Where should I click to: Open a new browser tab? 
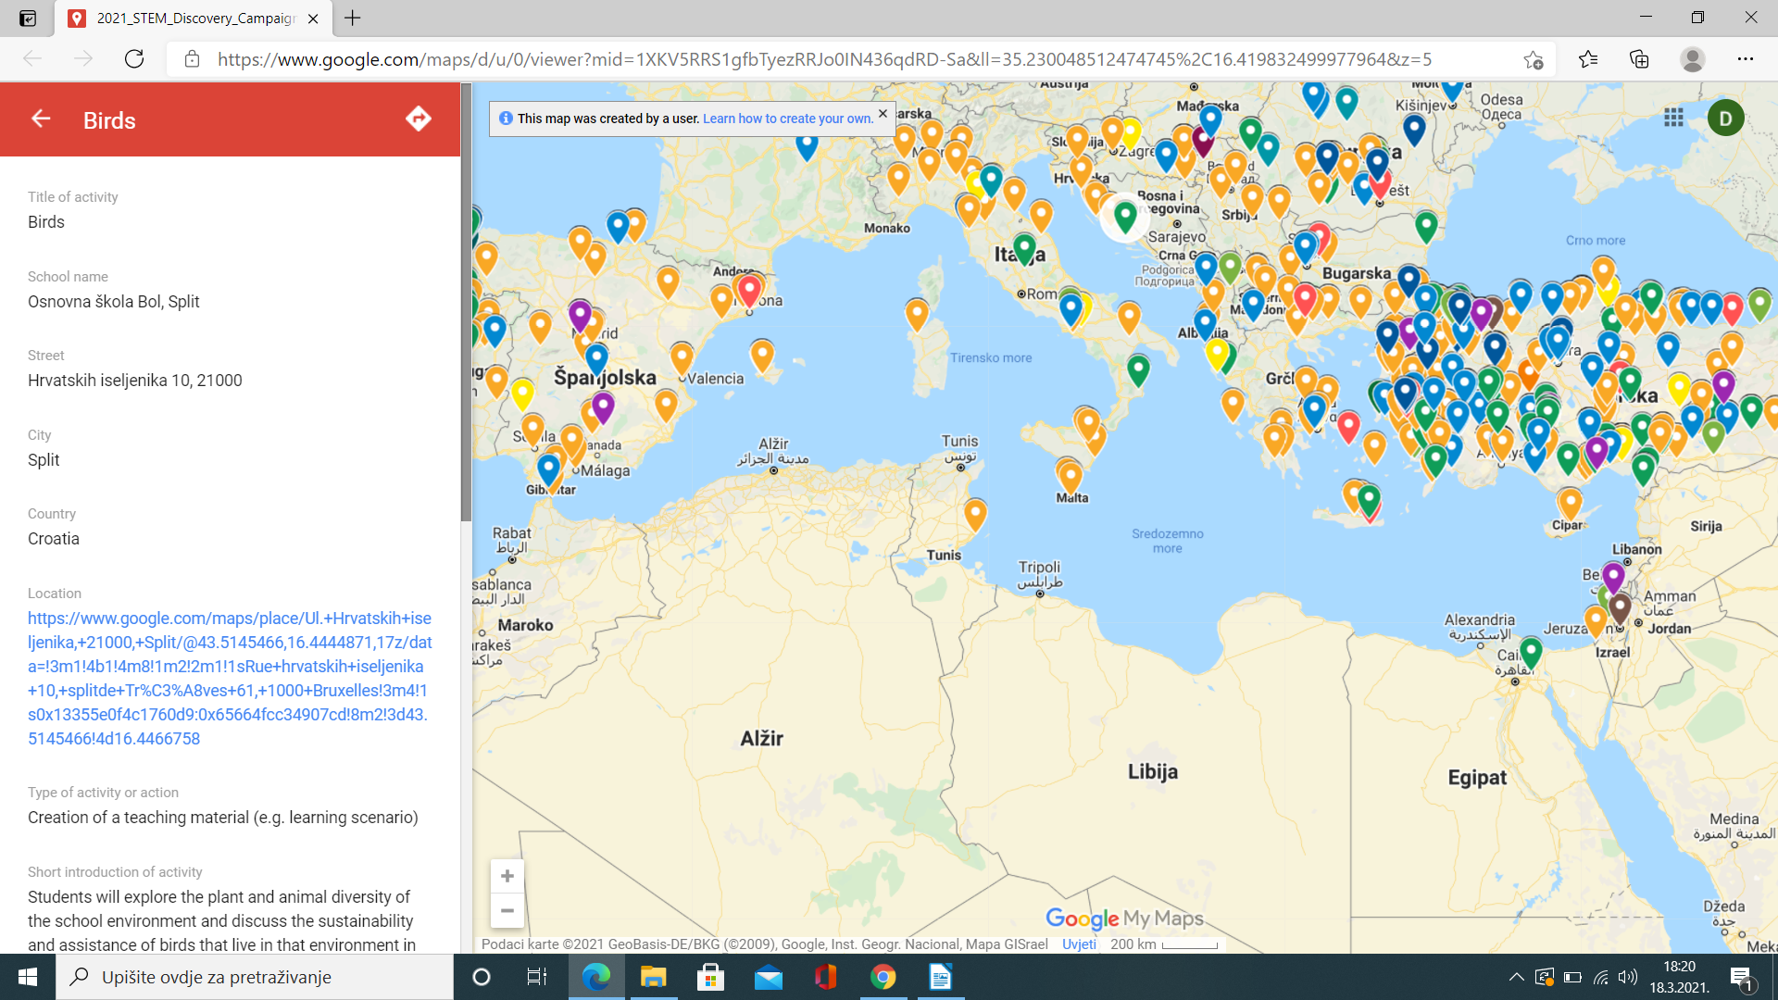353,18
